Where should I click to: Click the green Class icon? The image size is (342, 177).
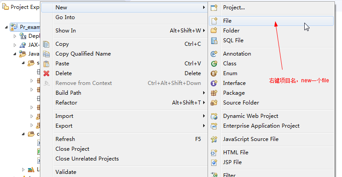(x=214, y=64)
